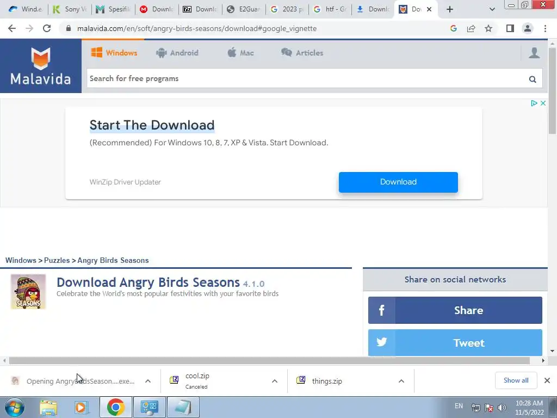Open the Windows breadcrumb link
The width and height of the screenshot is (557, 418).
tap(21, 260)
